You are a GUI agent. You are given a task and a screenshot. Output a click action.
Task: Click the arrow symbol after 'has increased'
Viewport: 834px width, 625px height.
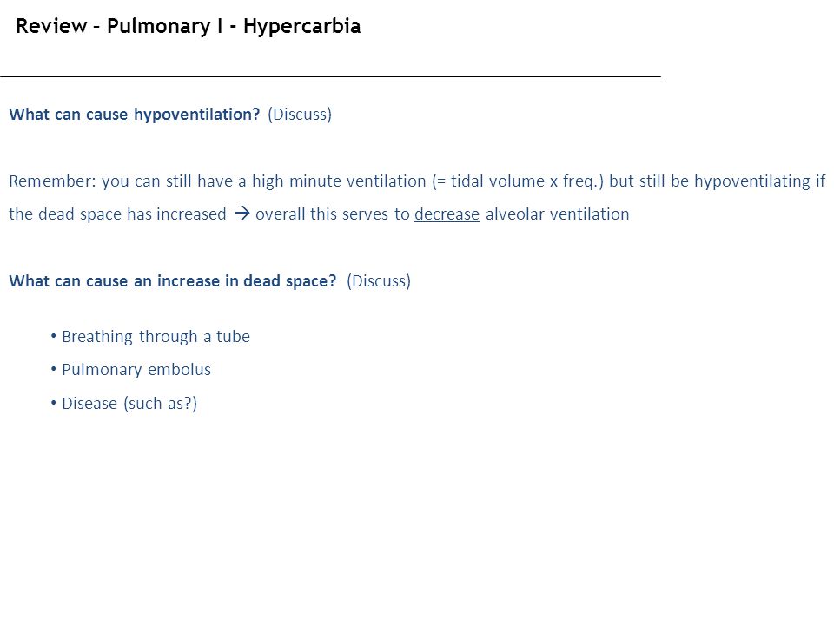click(x=242, y=214)
